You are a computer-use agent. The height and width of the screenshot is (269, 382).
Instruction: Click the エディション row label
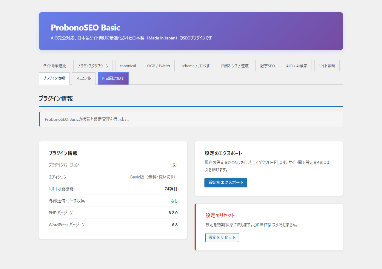(x=58, y=177)
